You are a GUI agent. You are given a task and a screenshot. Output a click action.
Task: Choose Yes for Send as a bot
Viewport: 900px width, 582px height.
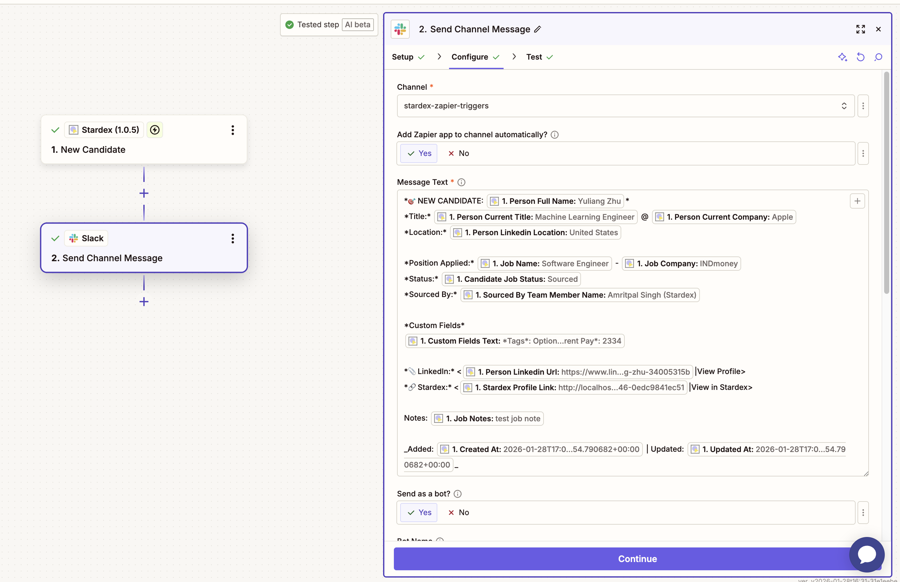(x=419, y=513)
